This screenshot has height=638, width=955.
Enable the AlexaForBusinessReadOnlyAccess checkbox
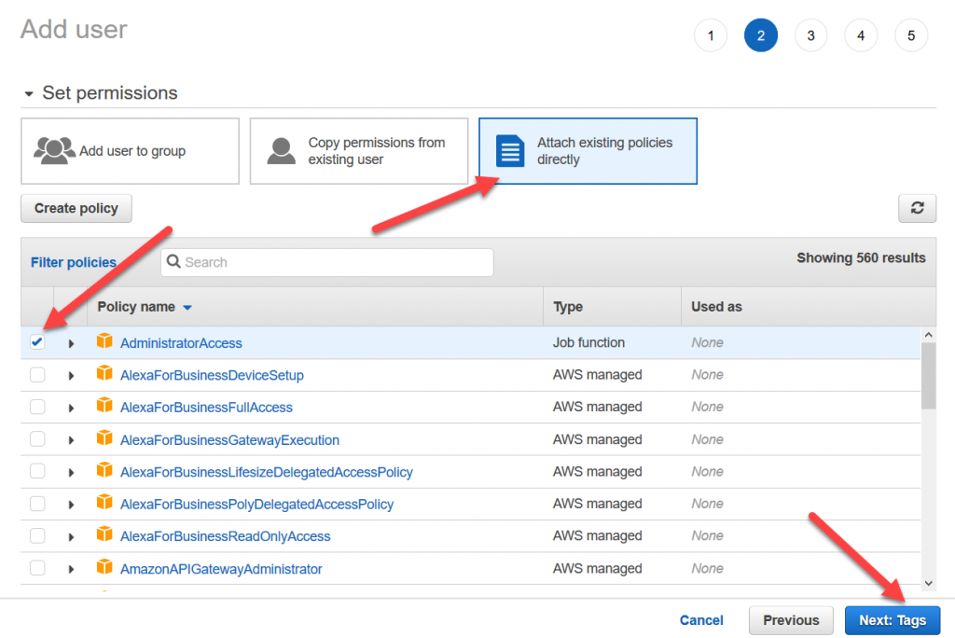37,536
